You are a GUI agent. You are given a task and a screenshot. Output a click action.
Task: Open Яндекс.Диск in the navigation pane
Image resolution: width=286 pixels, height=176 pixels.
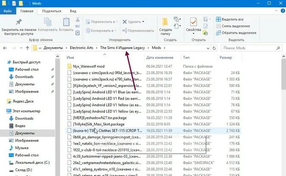23,101
